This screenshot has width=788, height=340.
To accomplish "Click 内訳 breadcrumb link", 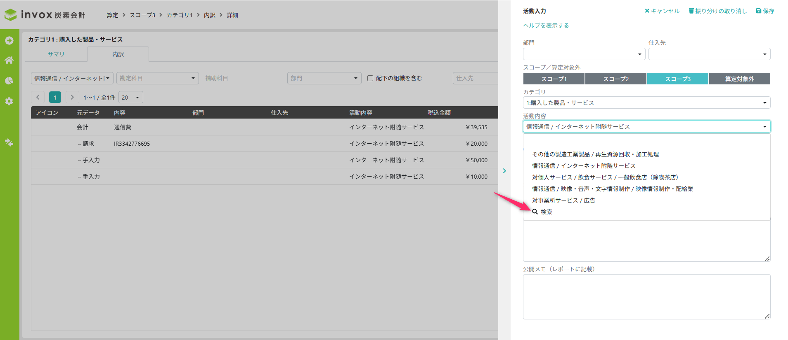I will coord(210,15).
